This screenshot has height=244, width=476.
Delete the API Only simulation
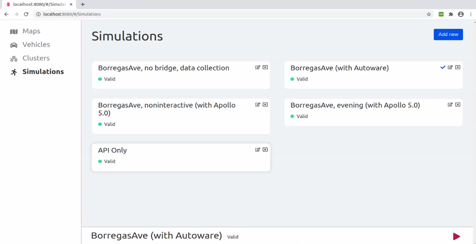pos(265,150)
